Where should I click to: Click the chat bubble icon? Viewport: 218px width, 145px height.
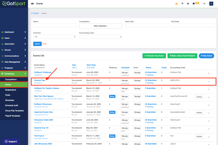[x=204, y=4]
